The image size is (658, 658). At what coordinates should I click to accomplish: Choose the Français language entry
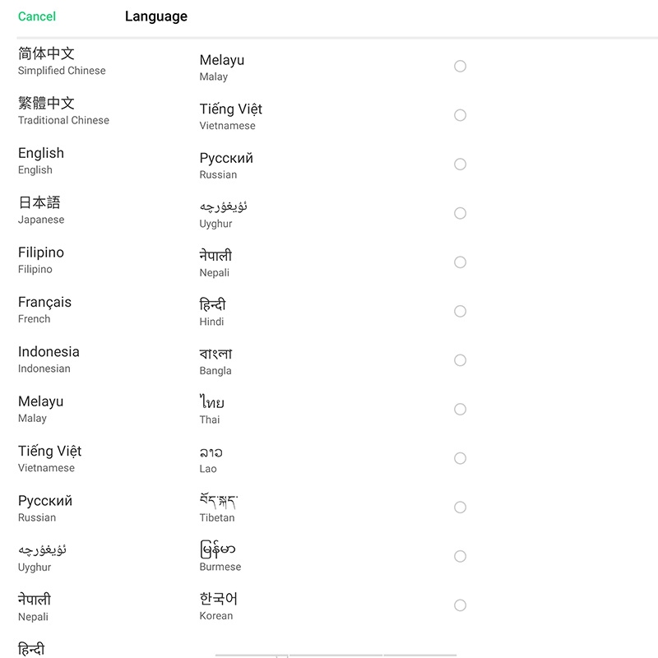click(44, 310)
